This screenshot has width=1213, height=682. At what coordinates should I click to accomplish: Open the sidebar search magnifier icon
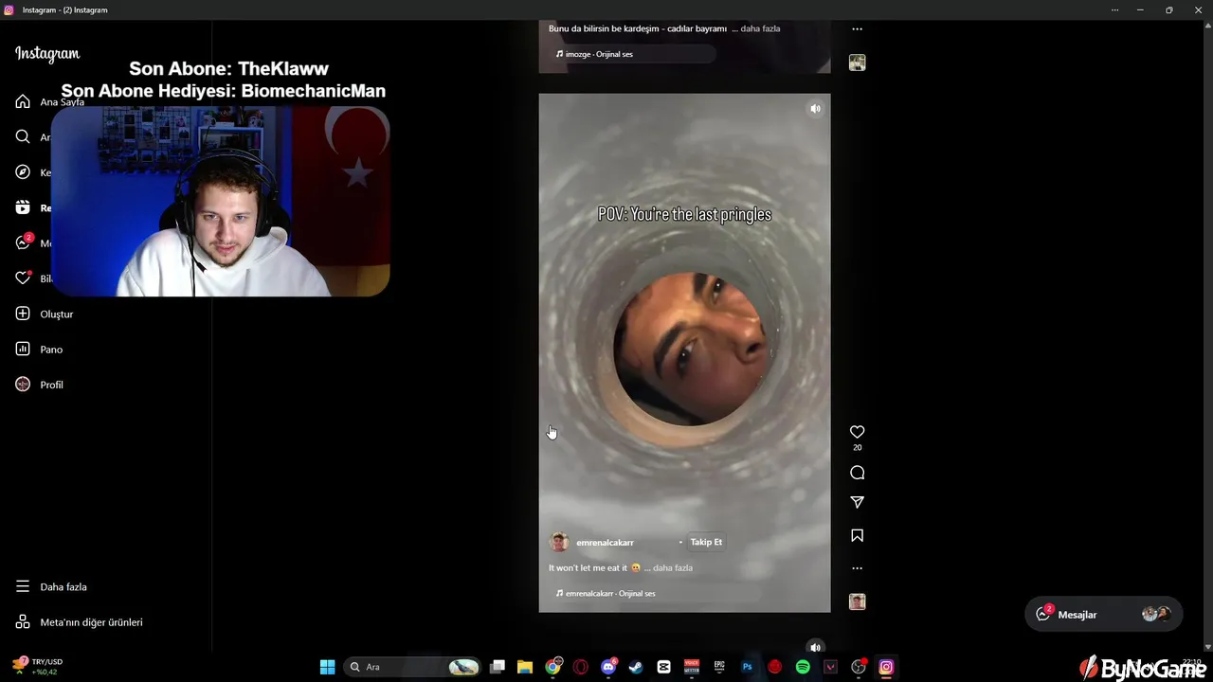tap(23, 137)
